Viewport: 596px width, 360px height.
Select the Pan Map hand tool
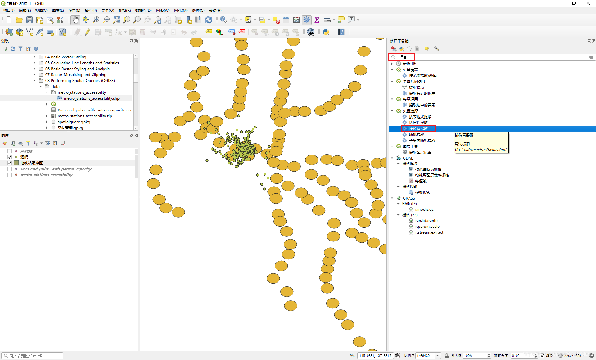pyautogui.click(x=75, y=20)
